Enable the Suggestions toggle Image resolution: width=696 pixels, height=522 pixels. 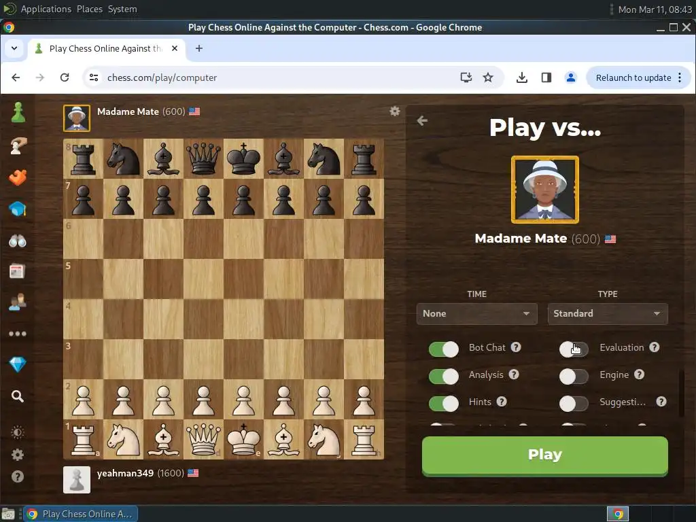coord(574,404)
